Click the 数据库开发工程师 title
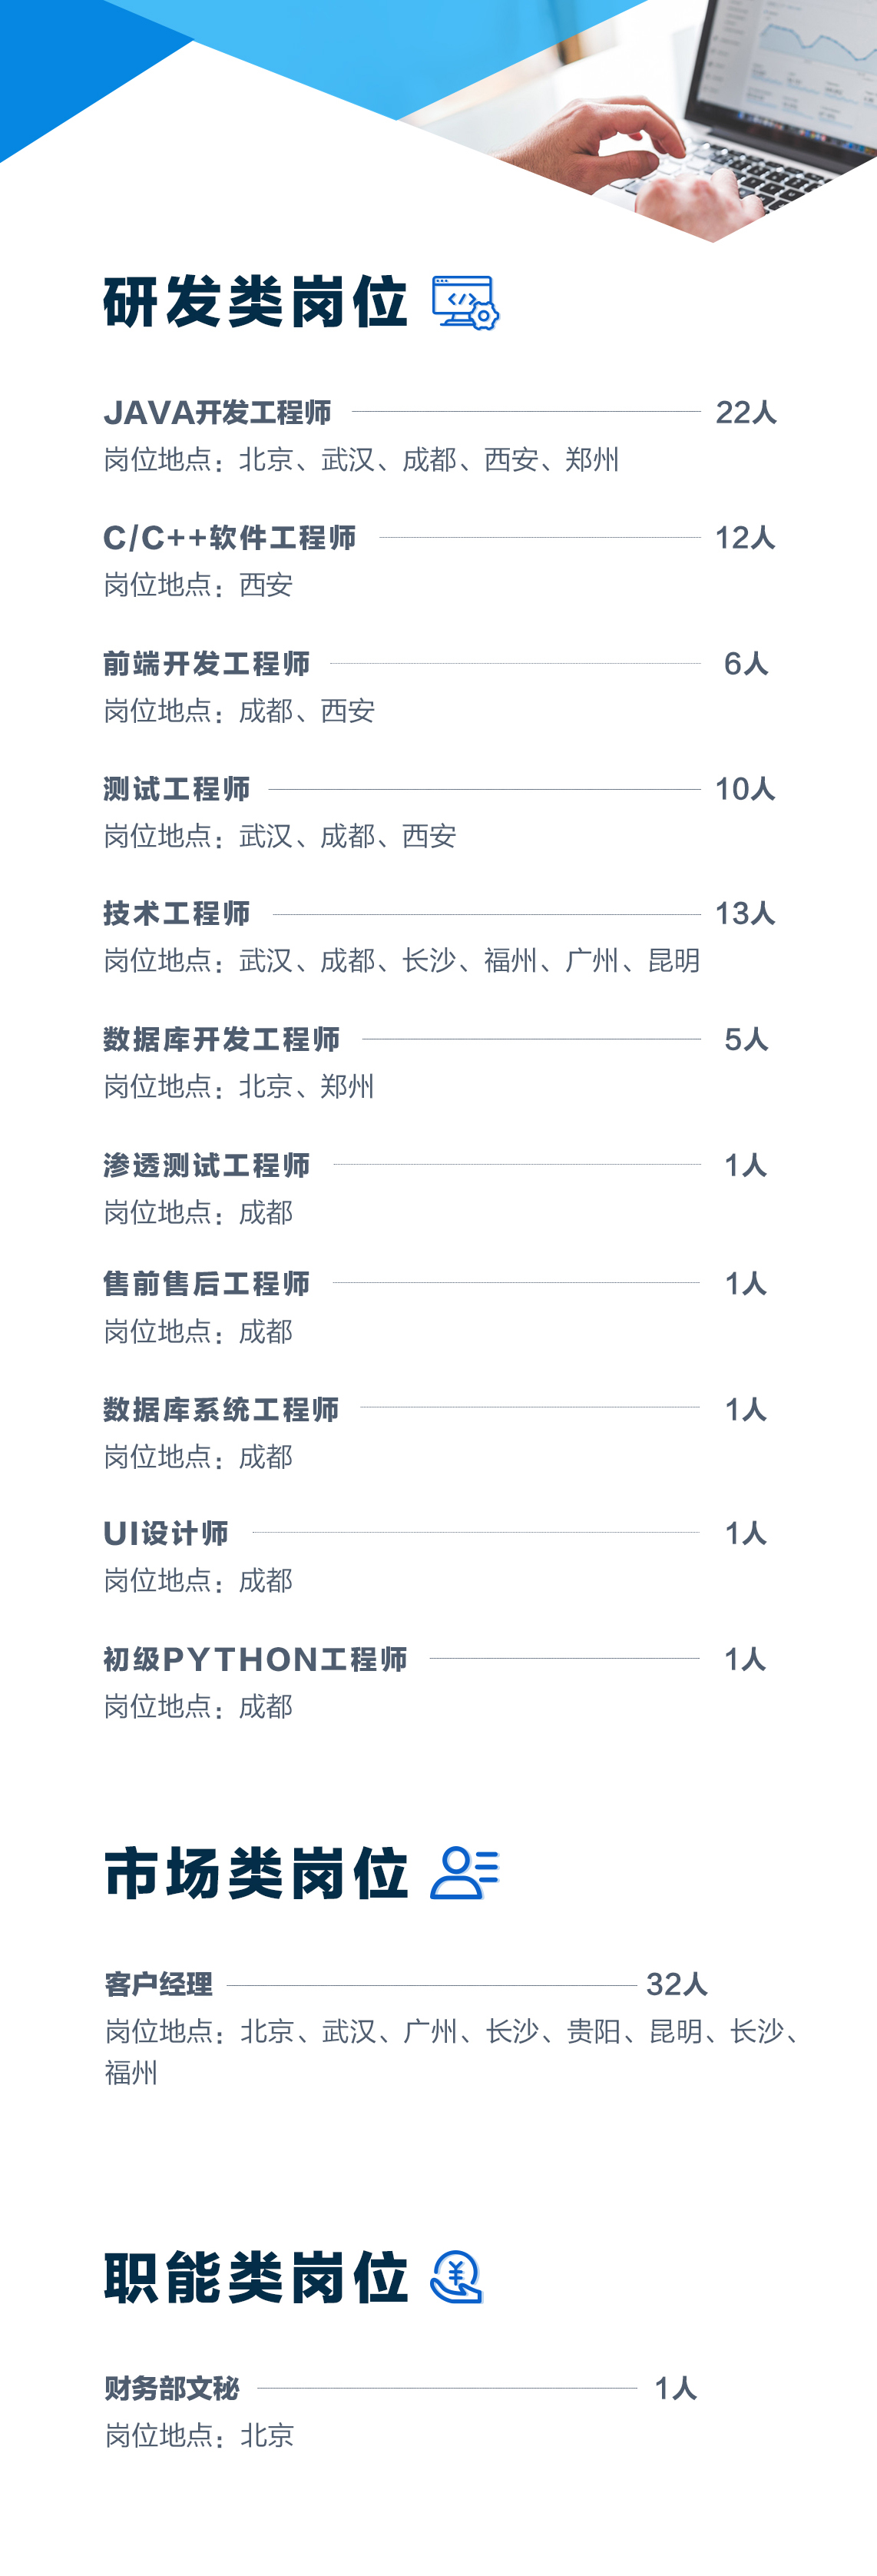This screenshot has width=877, height=2576. click(221, 1039)
